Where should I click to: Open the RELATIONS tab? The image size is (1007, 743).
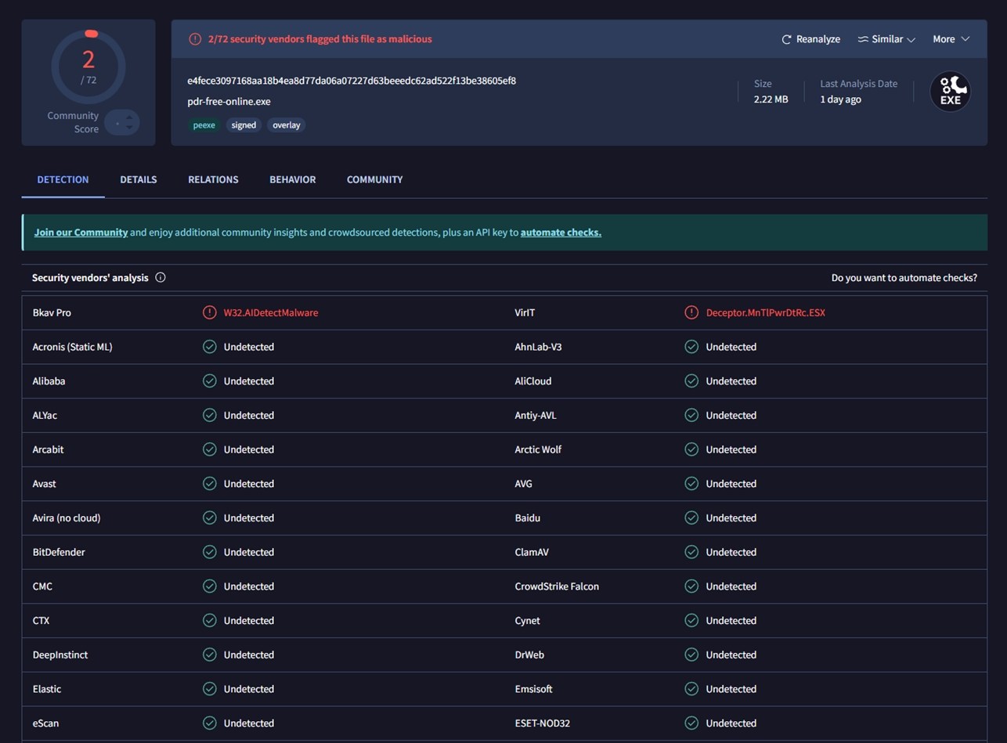[x=213, y=179]
